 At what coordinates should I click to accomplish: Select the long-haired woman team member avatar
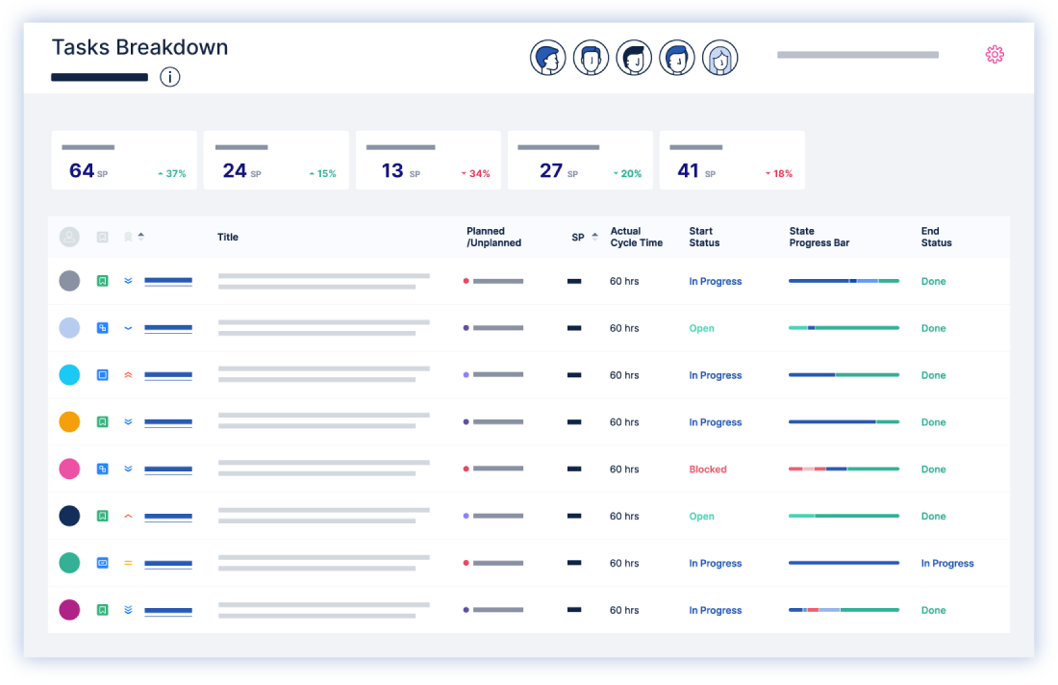[x=720, y=58]
